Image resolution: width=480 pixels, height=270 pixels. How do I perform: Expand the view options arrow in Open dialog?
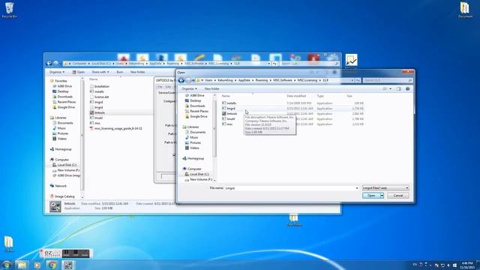click(x=390, y=88)
